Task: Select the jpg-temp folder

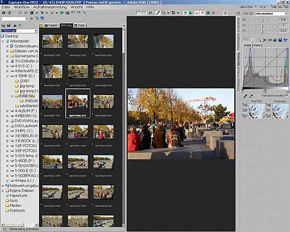Action: point(27,86)
